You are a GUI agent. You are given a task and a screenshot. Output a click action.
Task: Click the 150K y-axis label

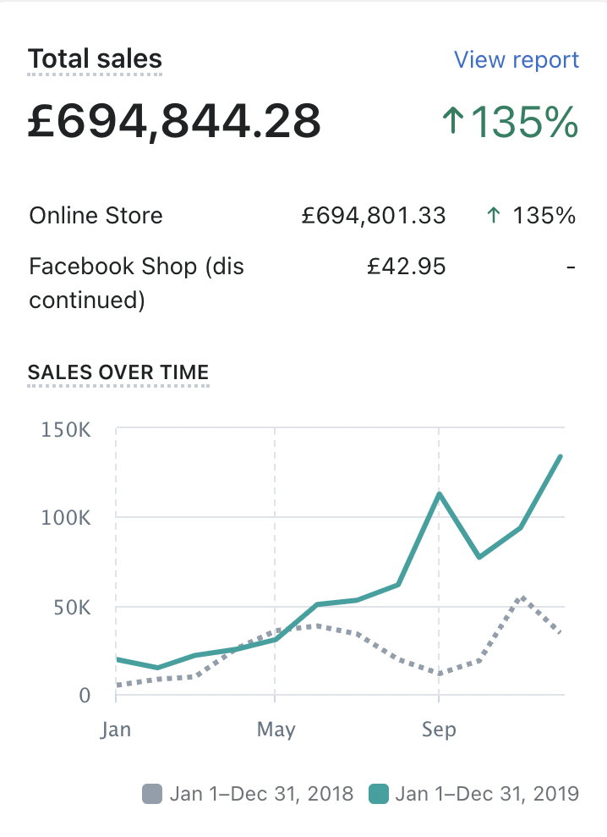click(x=66, y=429)
